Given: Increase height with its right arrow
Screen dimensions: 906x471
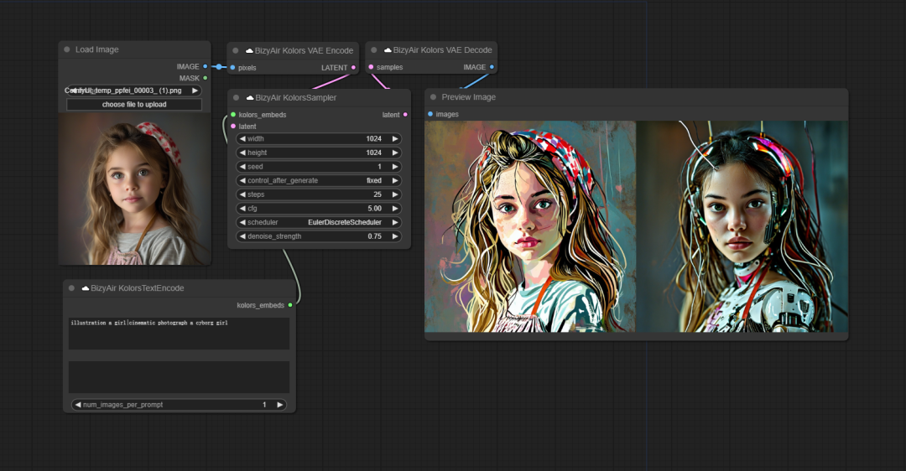Looking at the screenshot, I should coord(395,153).
